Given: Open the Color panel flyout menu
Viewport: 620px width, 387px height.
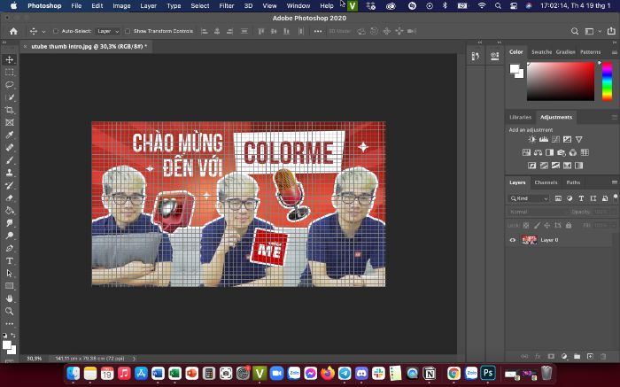Looking at the screenshot, I should point(614,52).
